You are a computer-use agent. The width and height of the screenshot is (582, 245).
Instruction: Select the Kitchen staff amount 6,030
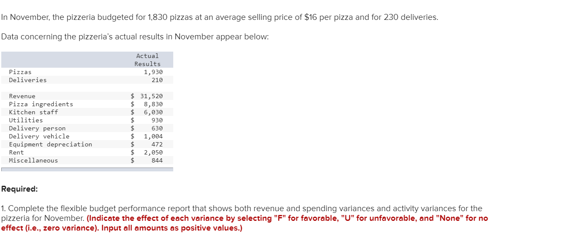(153, 112)
